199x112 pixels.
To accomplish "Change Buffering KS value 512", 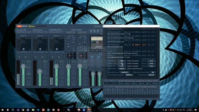I will pyautogui.click(x=122, y=66).
